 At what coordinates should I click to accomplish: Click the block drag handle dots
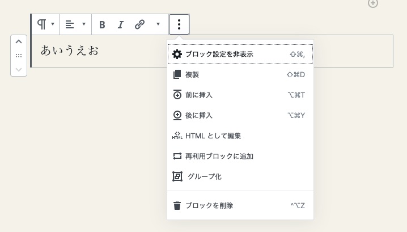click(19, 56)
